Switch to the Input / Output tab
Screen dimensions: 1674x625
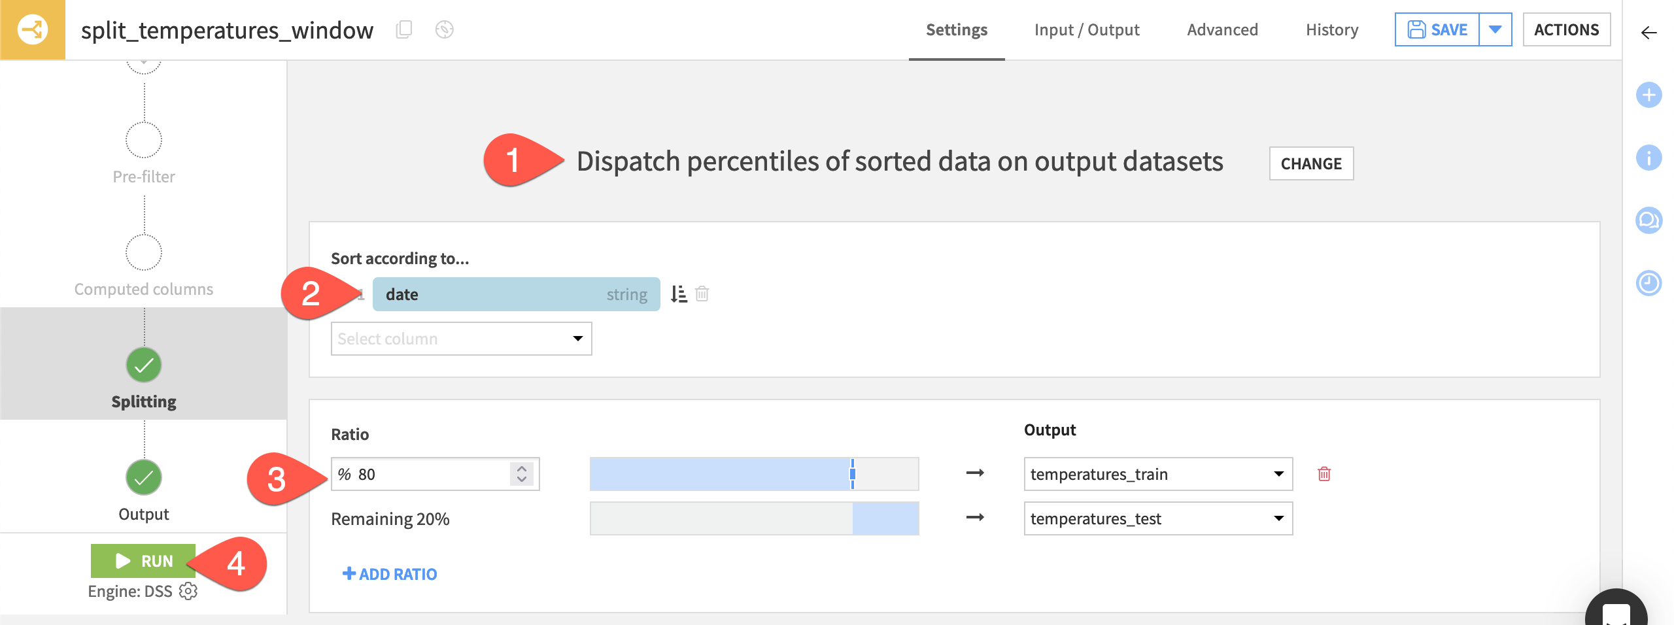coord(1087,30)
